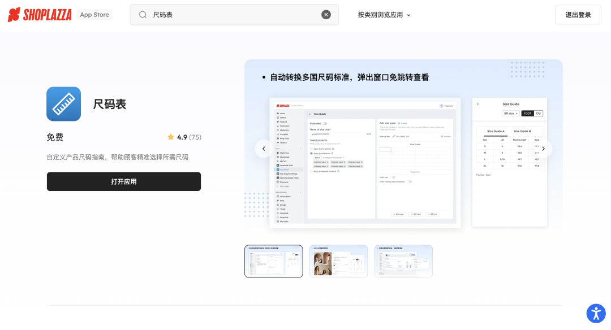Viewport: 611px width, 330px height.
Task: Click the blue ruler app icon
Action: pos(63,104)
